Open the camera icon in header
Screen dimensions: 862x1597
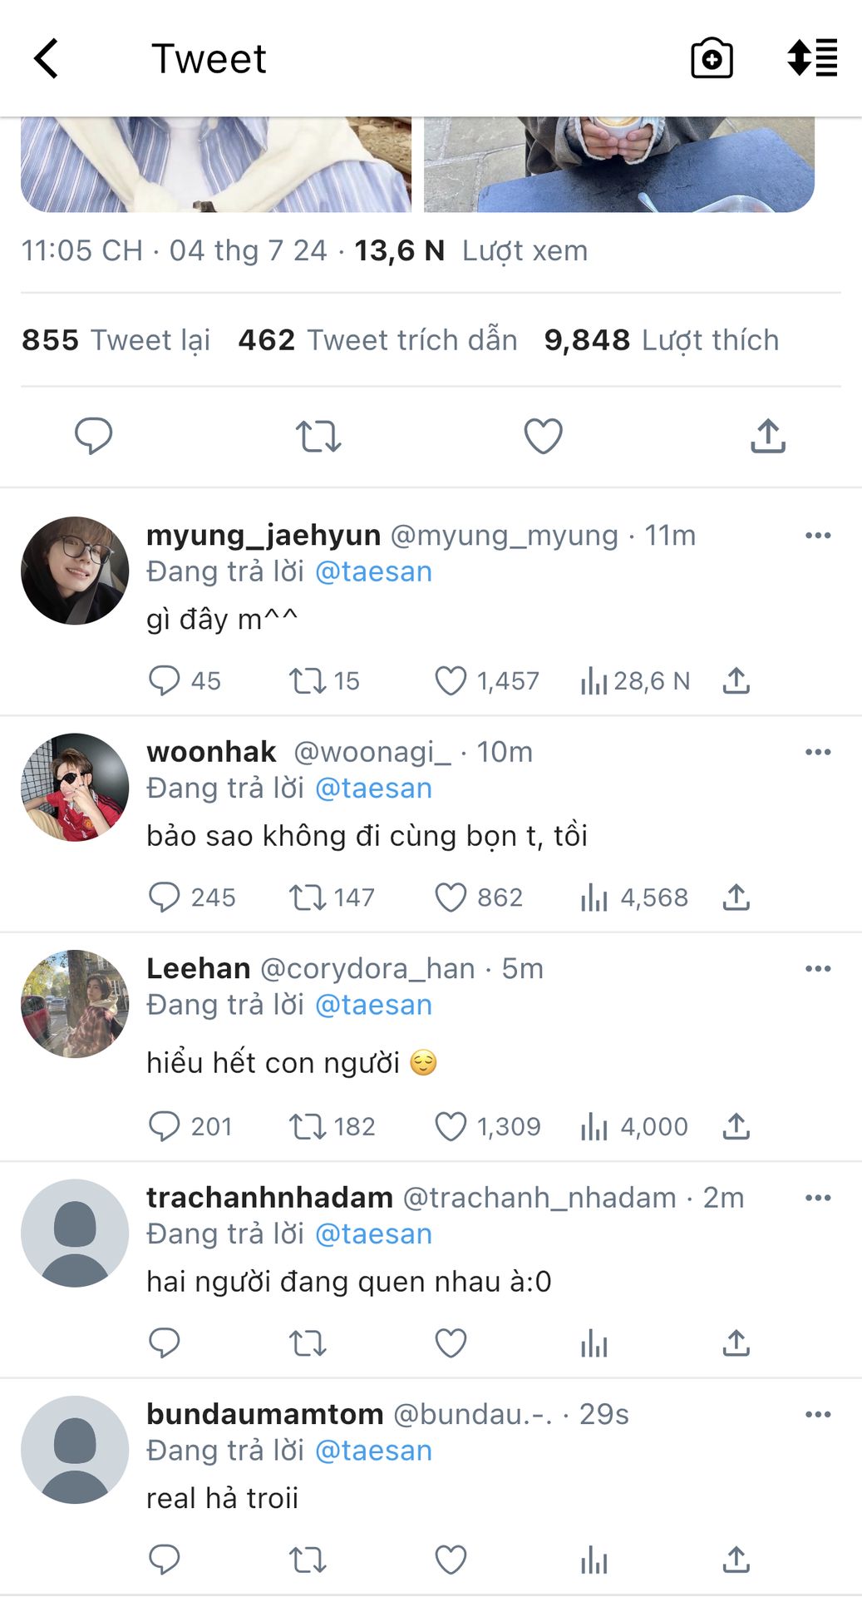point(712,59)
